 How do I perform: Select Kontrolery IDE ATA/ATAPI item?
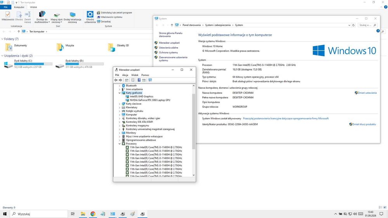pos(139,122)
